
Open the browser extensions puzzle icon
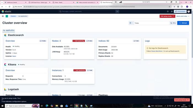[x=182, y=7]
